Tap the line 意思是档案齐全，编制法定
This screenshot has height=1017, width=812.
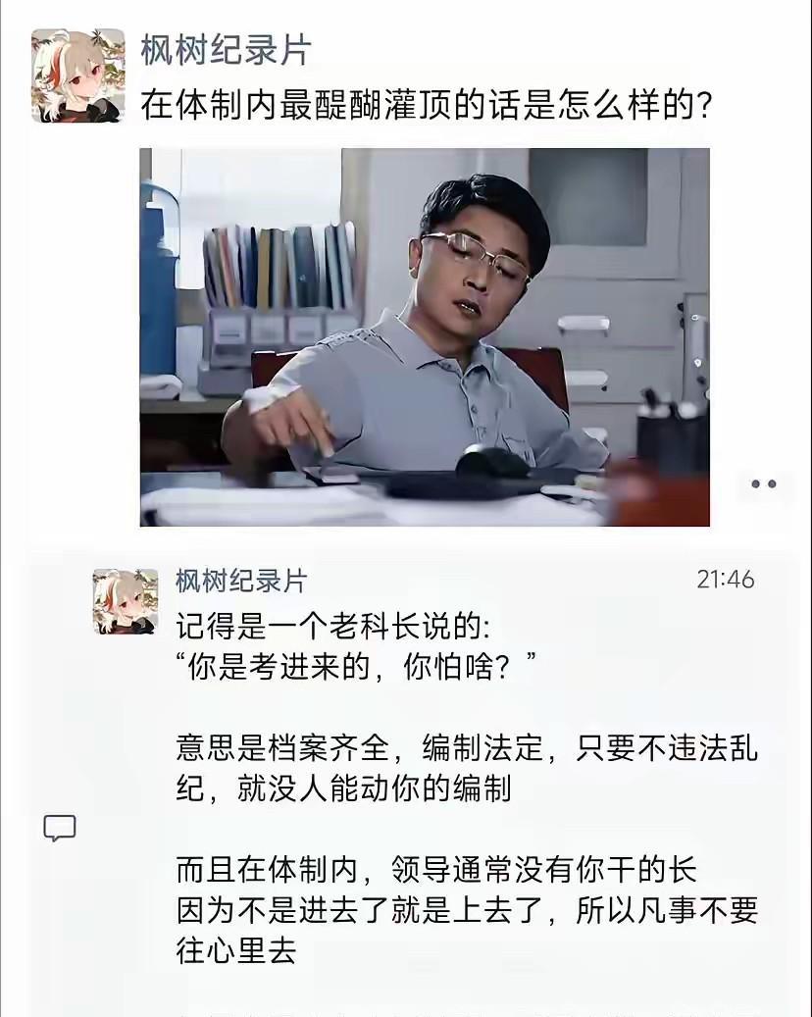[359, 748]
